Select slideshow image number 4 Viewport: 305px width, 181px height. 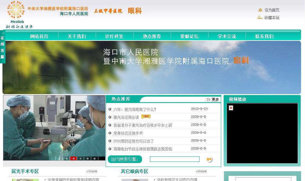tap(80, 158)
